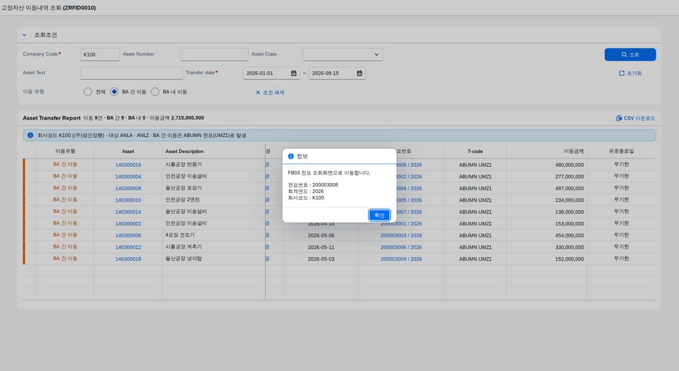This screenshot has width=679, height=371.
Task: Open document 200003009 / 2026 link
Action: click(401, 259)
